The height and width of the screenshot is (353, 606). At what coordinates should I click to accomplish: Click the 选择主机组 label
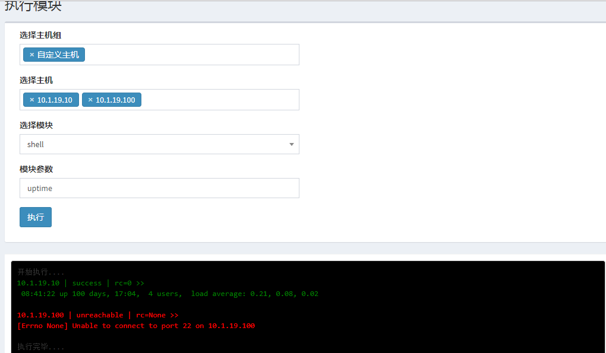40,35
